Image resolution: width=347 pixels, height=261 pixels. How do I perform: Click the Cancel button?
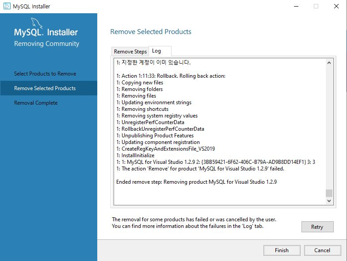point(322,250)
